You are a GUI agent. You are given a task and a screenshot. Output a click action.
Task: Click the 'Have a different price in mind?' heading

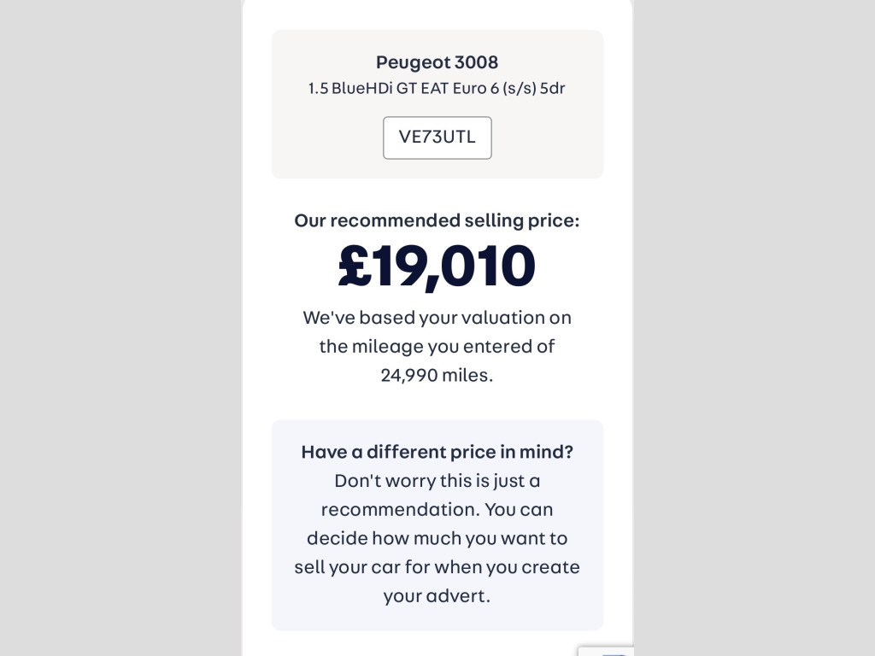(437, 452)
